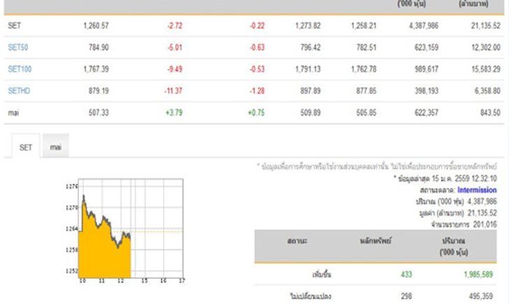Select SET last value 1,260.57
509x305 pixels.
[x=96, y=26]
